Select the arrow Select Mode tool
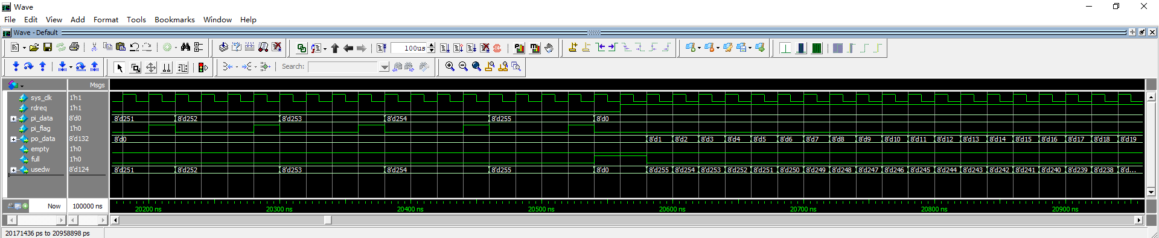1159x238 pixels. point(120,67)
